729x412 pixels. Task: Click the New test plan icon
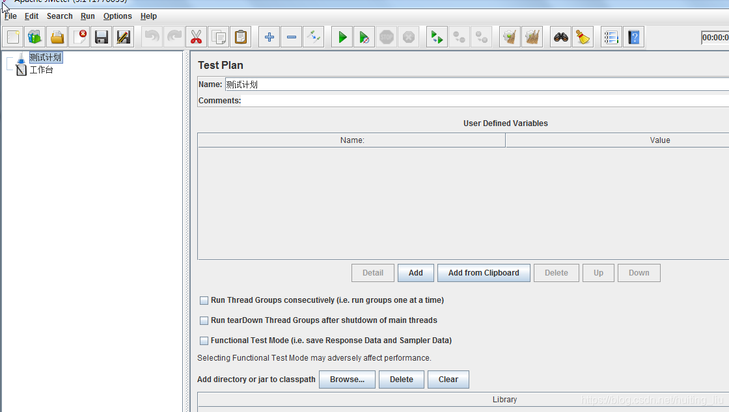tap(13, 37)
